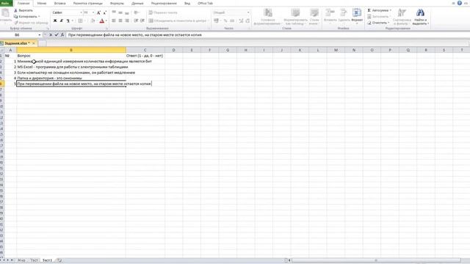Click the decrease indent icon
Viewport: 470px width, 264px height.
click(136, 21)
